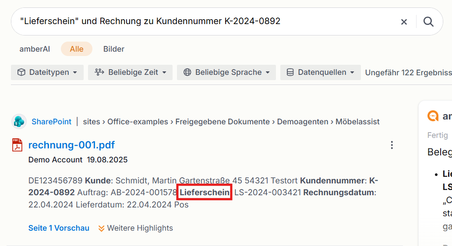Clear the search query with the X icon
Viewport: 452px width, 246px height.
coord(404,22)
